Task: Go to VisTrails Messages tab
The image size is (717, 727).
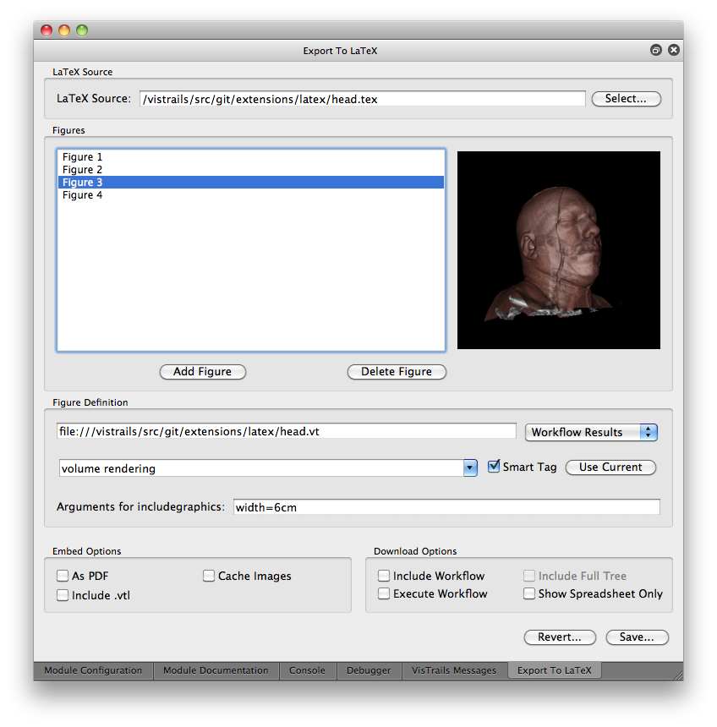Action: 454,670
